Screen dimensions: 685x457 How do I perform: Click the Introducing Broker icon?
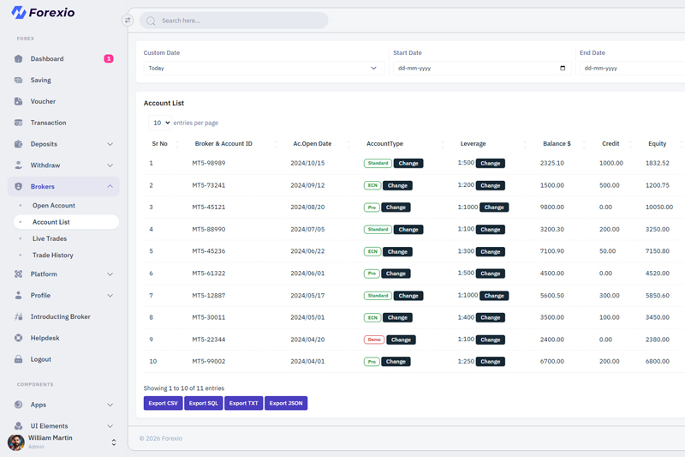[x=18, y=317]
